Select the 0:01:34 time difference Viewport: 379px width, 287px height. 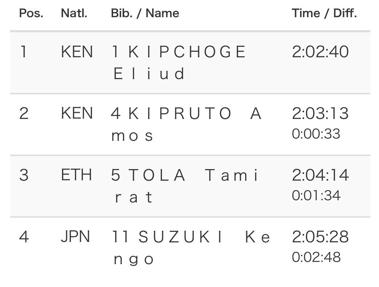316,196
